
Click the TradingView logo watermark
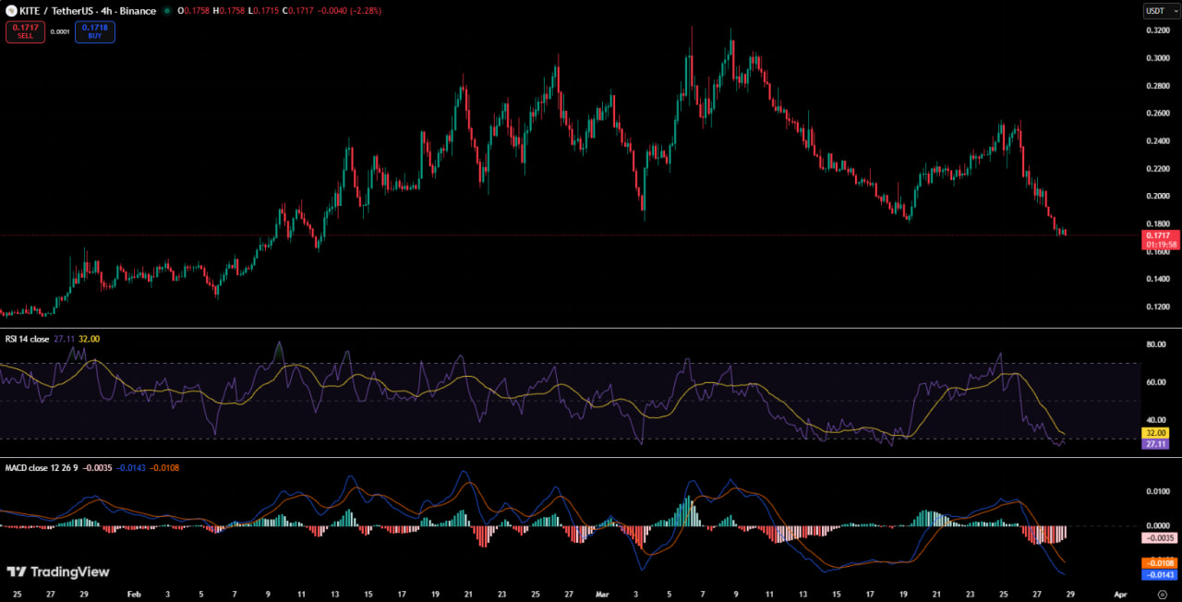tap(58, 572)
